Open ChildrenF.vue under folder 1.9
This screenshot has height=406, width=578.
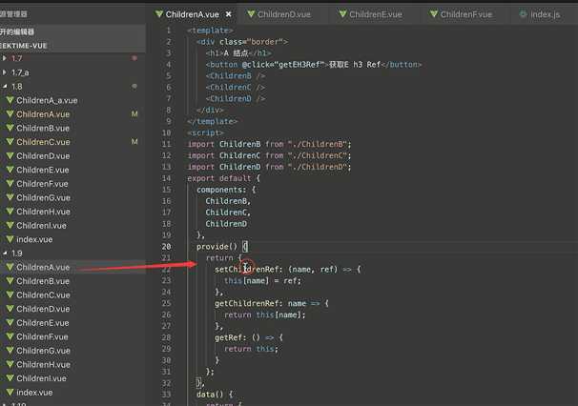[42, 336]
